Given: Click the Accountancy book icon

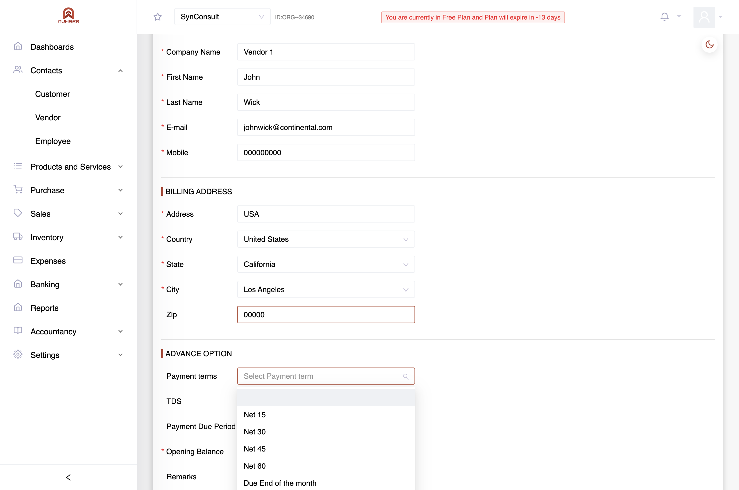Looking at the screenshot, I should pyautogui.click(x=18, y=331).
